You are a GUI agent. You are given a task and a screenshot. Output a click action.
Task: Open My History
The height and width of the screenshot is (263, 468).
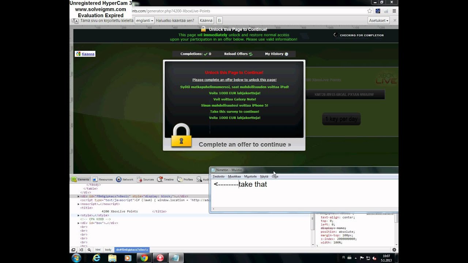(x=276, y=54)
